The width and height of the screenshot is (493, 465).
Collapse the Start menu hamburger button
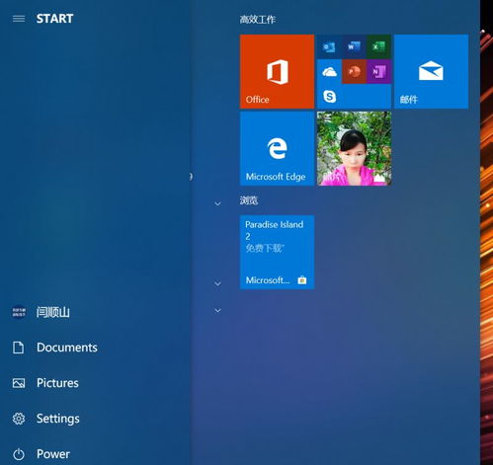(19, 19)
